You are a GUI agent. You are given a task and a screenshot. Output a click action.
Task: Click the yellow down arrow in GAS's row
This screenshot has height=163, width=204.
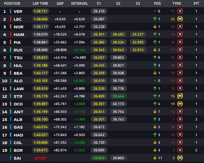point(155,127)
